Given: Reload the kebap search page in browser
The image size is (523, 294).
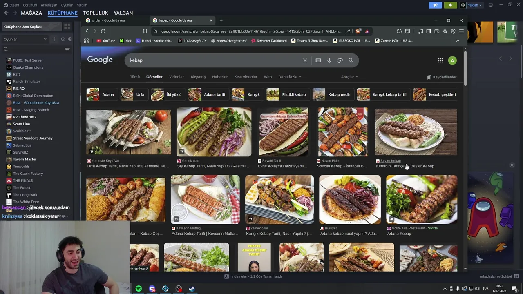Looking at the screenshot, I should 103,31.
